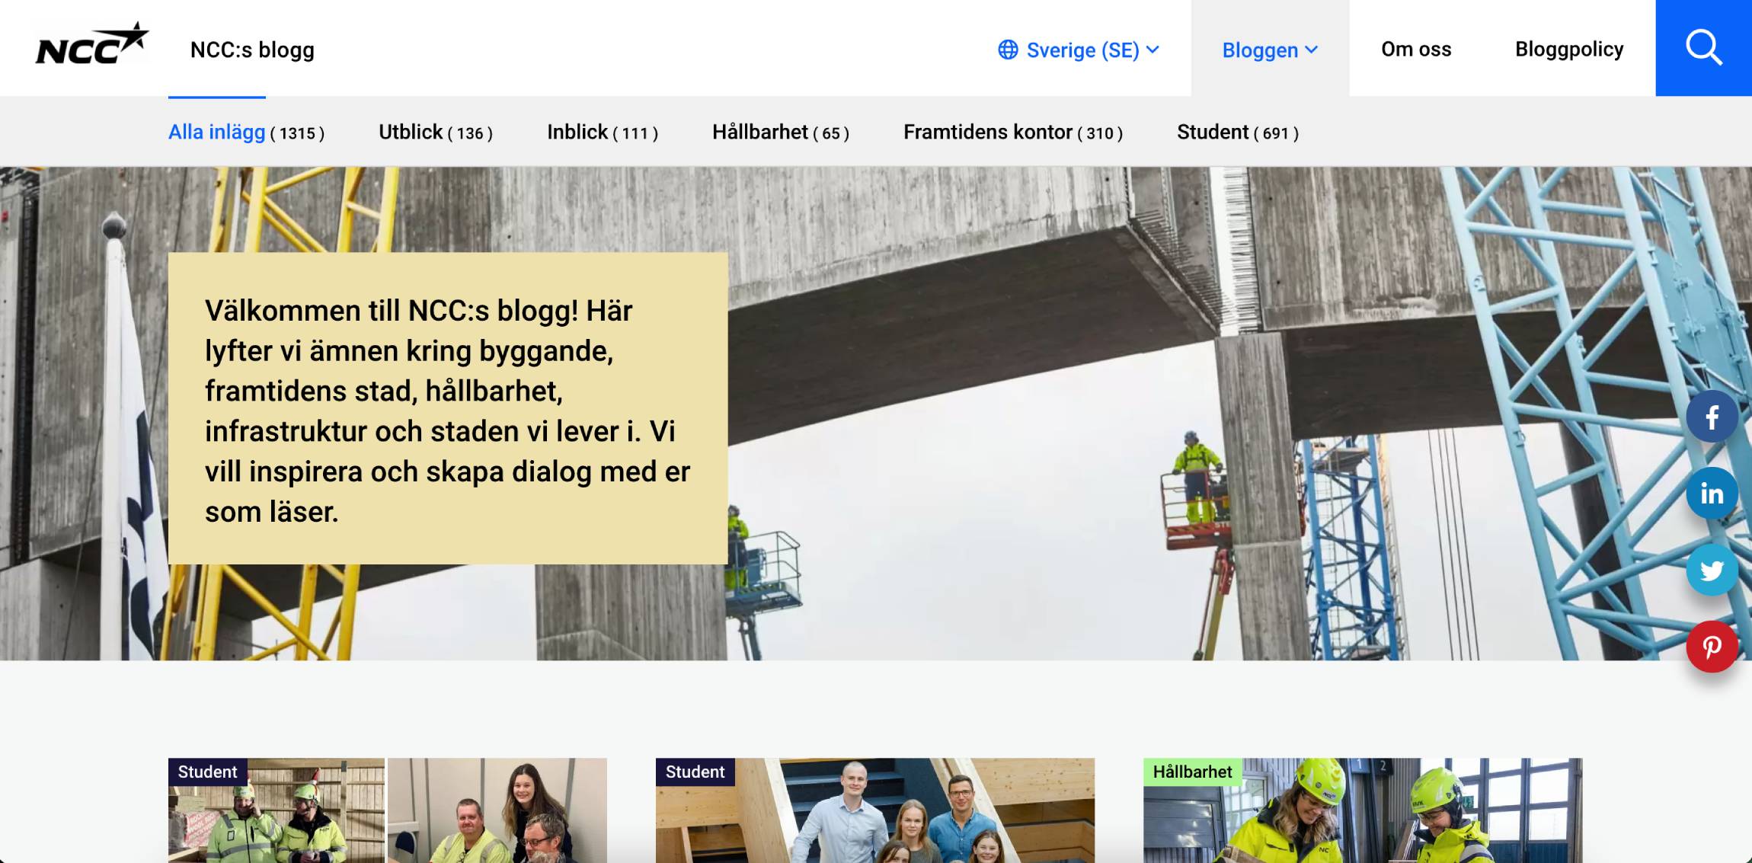Image resolution: width=1752 pixels, height=863 pixels.
Task: Click the welcome text banner
Action: pos(448,408)
